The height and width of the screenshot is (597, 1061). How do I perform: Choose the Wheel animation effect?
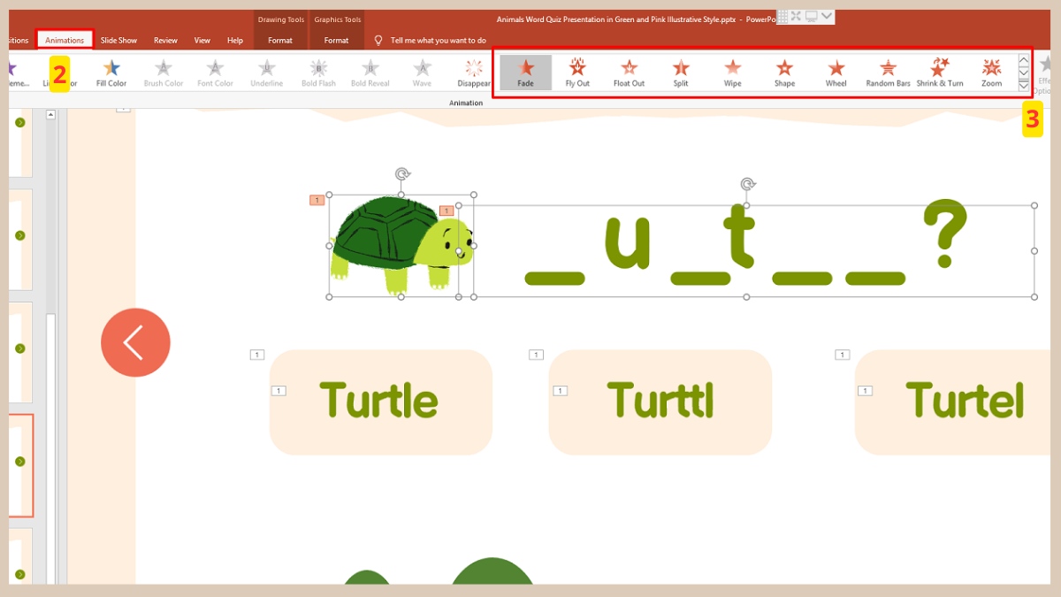tap(836, 72)
